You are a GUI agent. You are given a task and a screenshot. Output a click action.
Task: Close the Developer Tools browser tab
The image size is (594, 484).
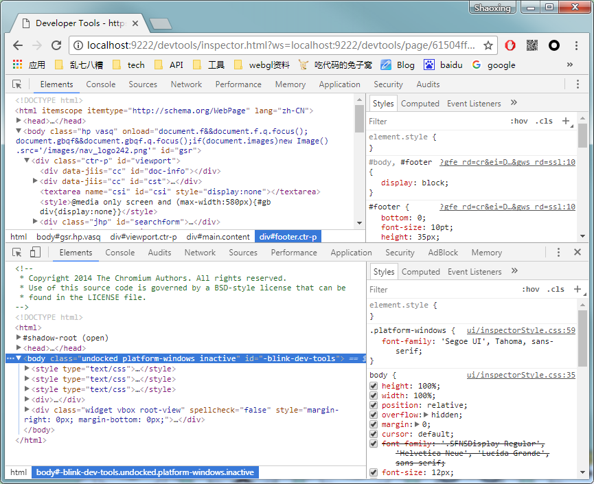click(x=135, y=23)
